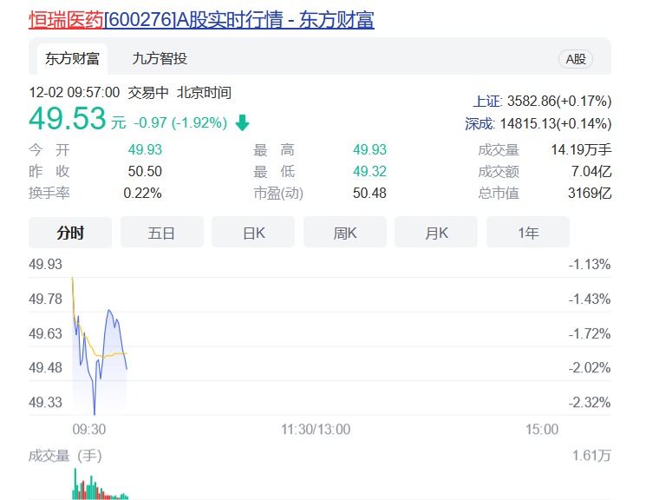The image size is (646, 500).
Task: Click the current price 49.53
Action: click(68, 119)
